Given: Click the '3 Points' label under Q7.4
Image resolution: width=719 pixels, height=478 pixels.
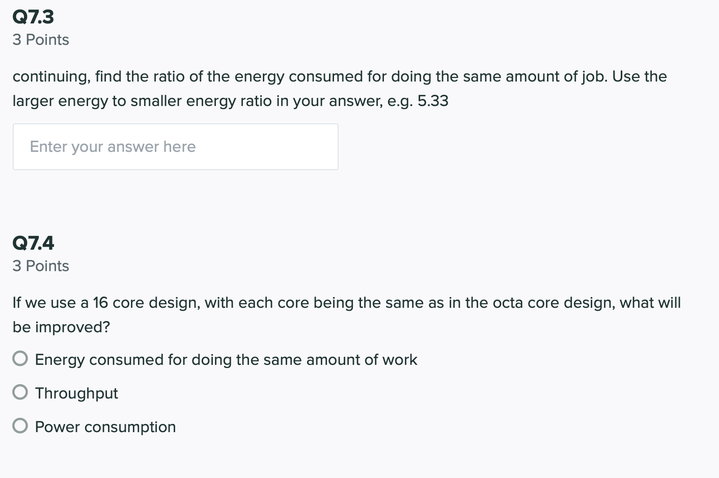Looking at the screenshot, I should click(41, 265).
